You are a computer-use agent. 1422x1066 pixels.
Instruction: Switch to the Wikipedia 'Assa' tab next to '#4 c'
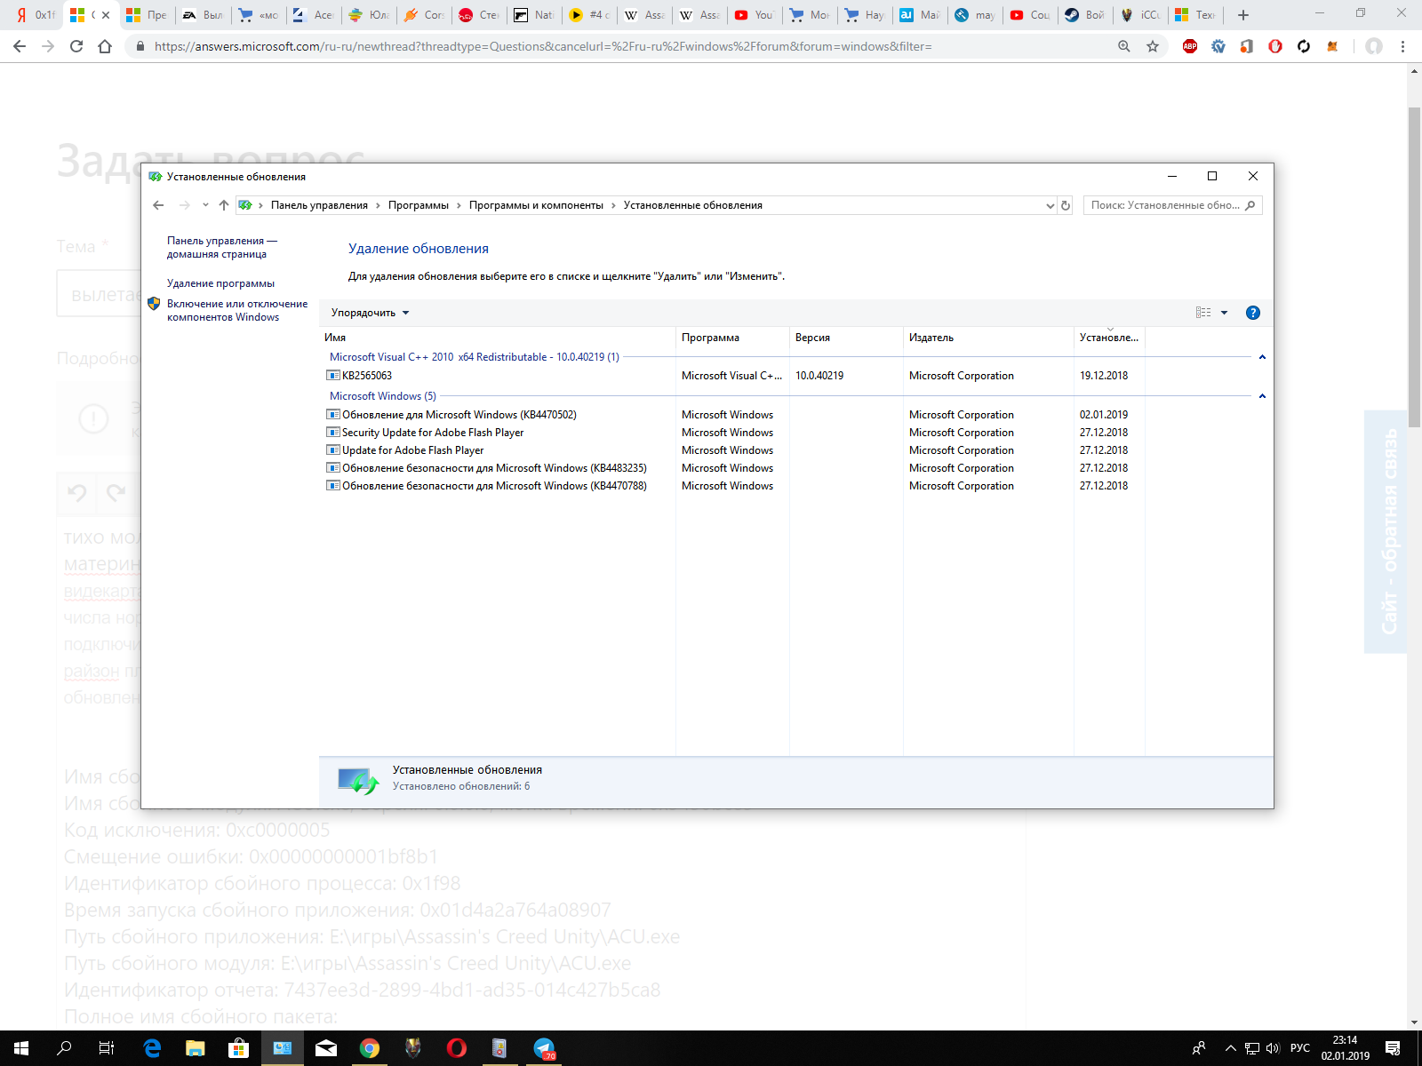(644, 15)
